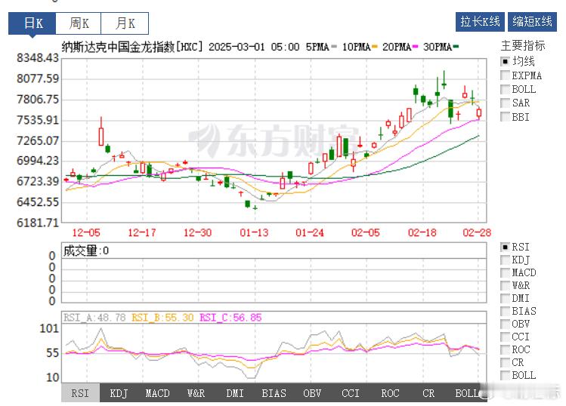
Task: Select the RSI radio option on right
Action: coord(505,247)
